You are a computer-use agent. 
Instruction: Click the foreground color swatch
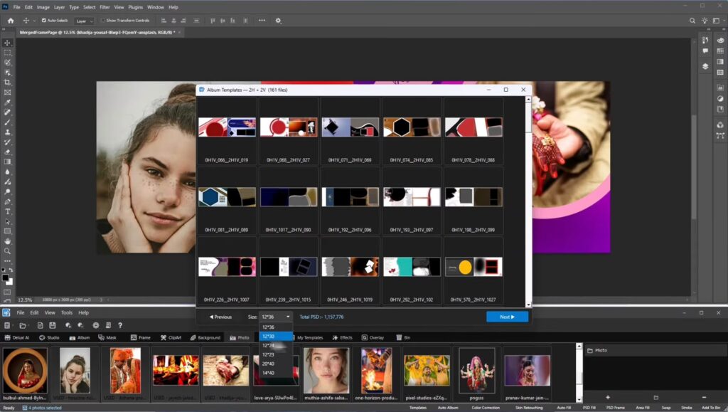click(5, 278)
